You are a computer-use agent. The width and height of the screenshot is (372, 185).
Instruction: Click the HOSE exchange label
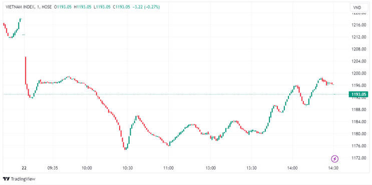(47, 7)
